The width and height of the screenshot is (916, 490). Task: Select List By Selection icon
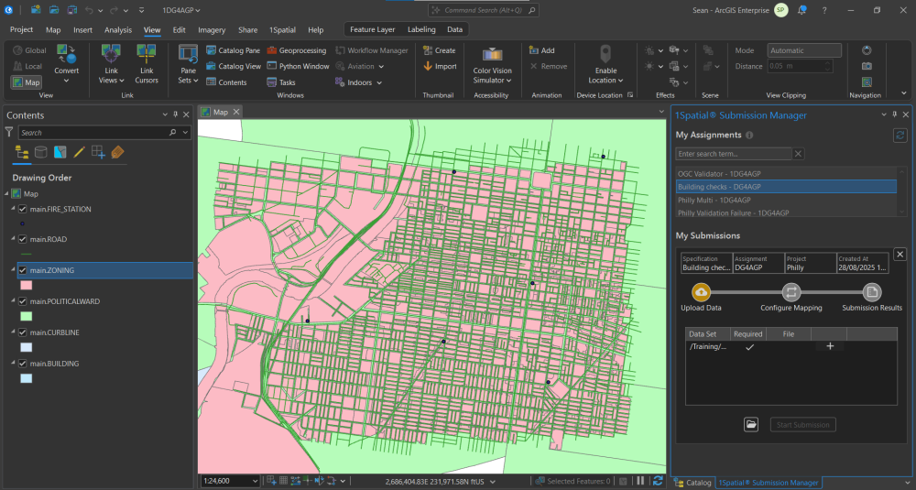(60, 152)
